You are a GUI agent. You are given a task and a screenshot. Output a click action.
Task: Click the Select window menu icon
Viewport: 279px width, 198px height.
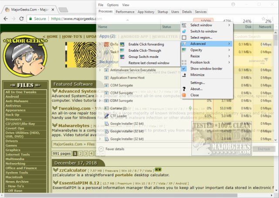(184, 25)
